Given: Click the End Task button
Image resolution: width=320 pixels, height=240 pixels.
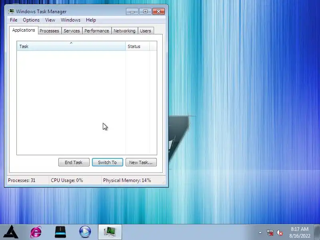Looking at the screenshot, I should [74, 162].
